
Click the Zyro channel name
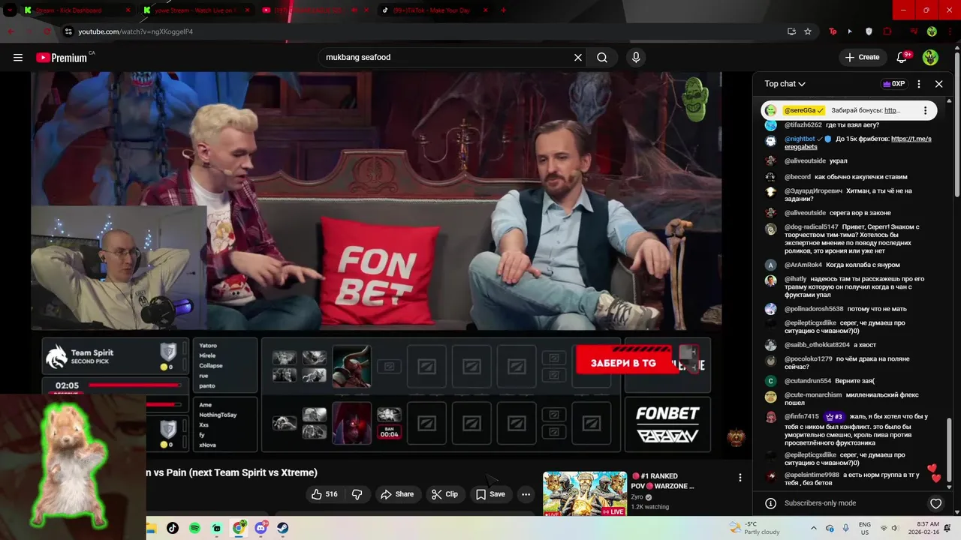tap(637, 496)
